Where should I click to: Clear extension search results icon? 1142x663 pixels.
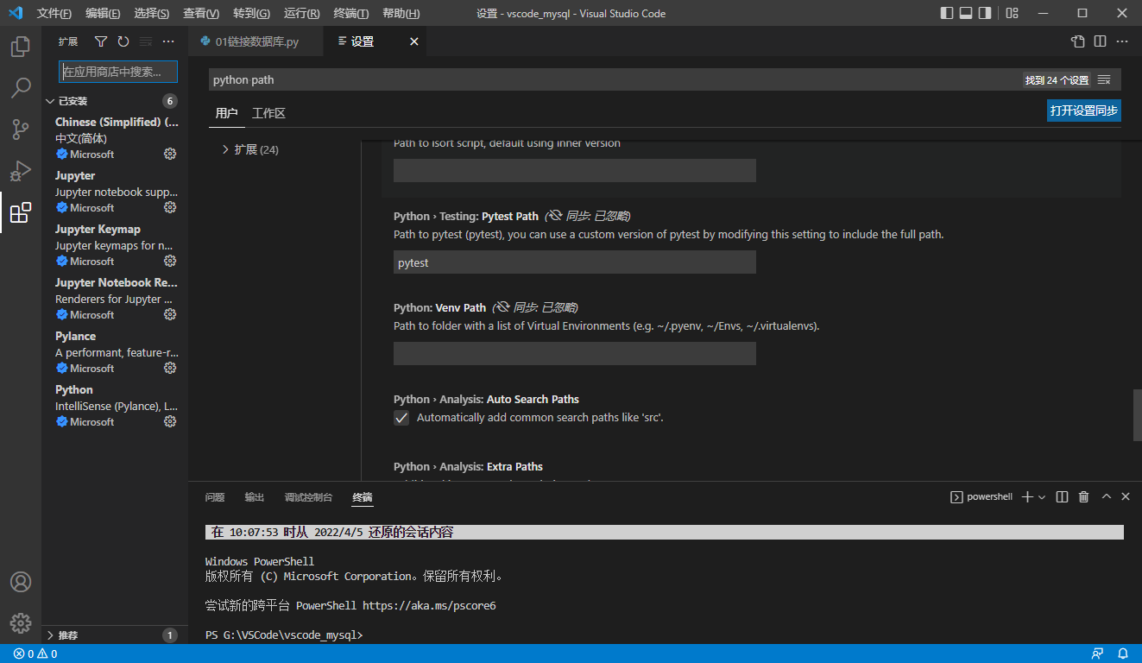(x=146, y=41)
